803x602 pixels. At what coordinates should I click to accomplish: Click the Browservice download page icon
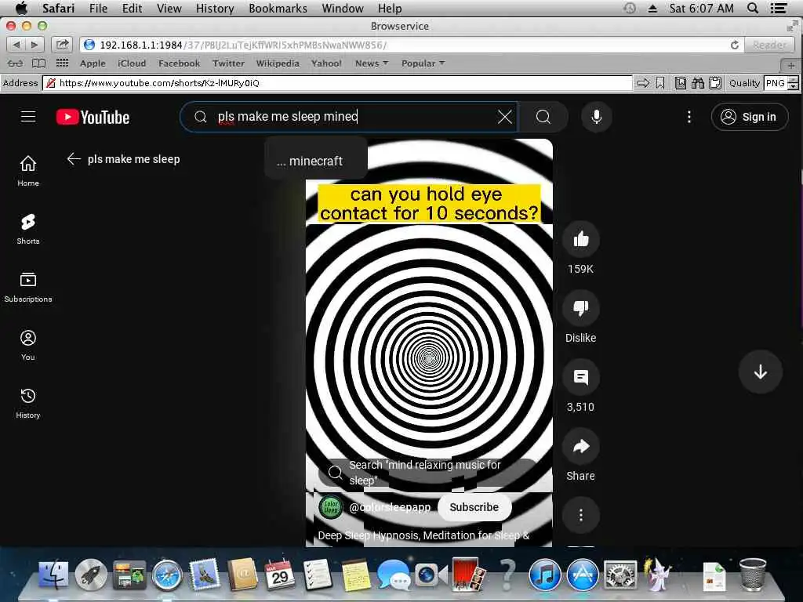[x=680, y=83]
